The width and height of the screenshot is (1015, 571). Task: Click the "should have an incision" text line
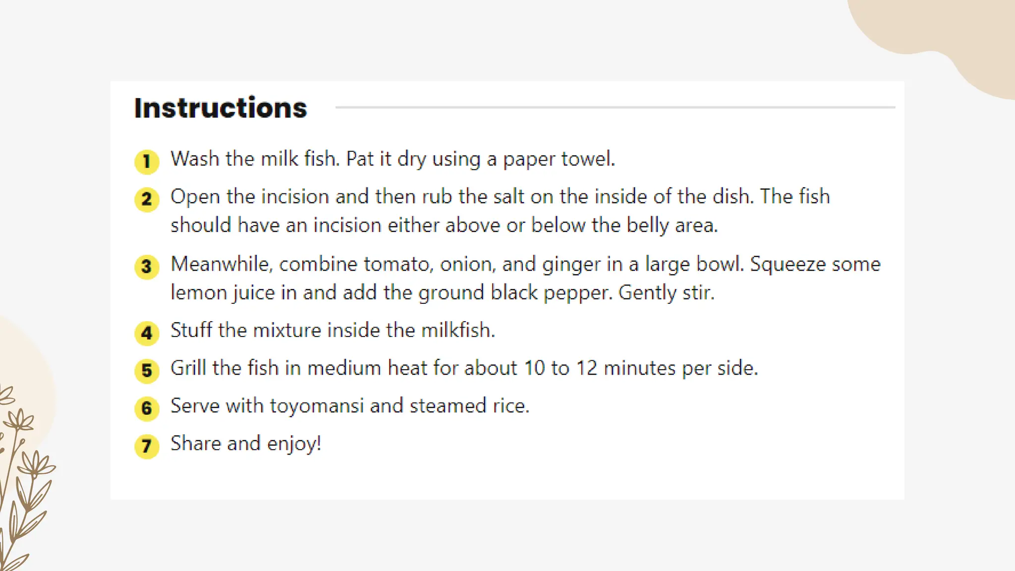coord(444,226)
